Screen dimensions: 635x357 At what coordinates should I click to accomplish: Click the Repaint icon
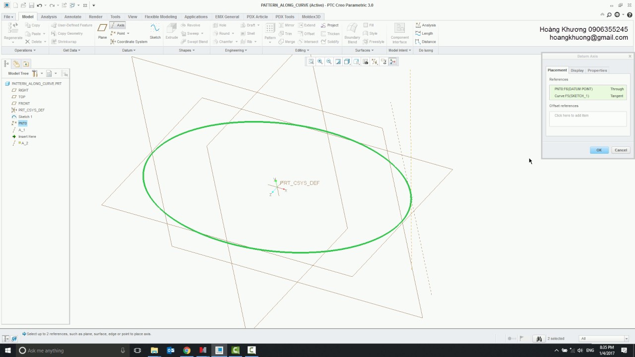[x=338, y=61]
